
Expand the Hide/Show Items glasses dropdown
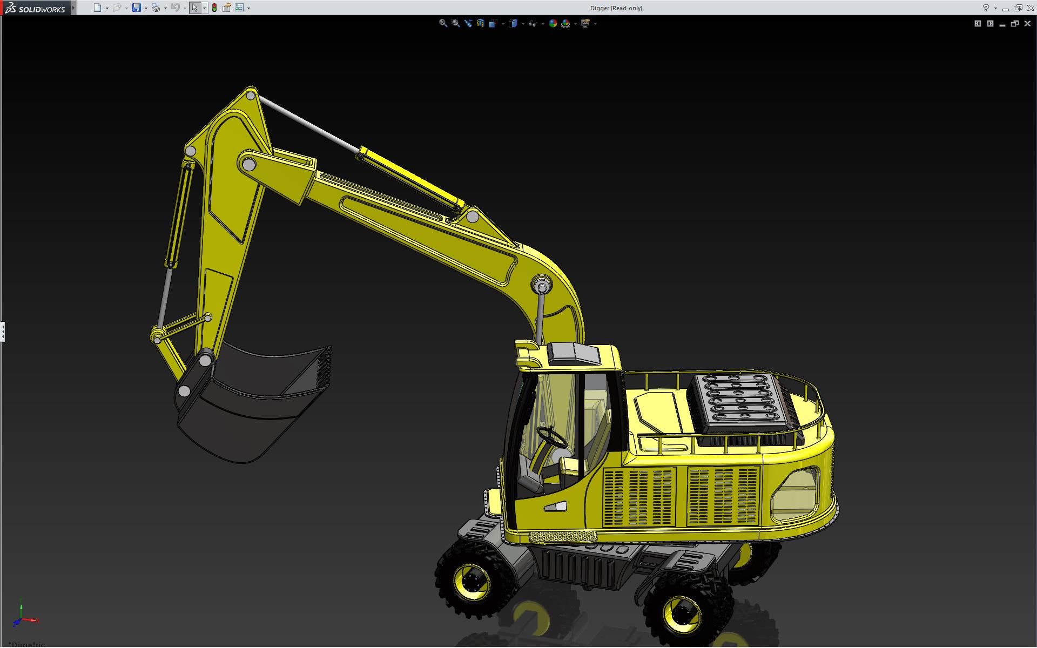543,24
